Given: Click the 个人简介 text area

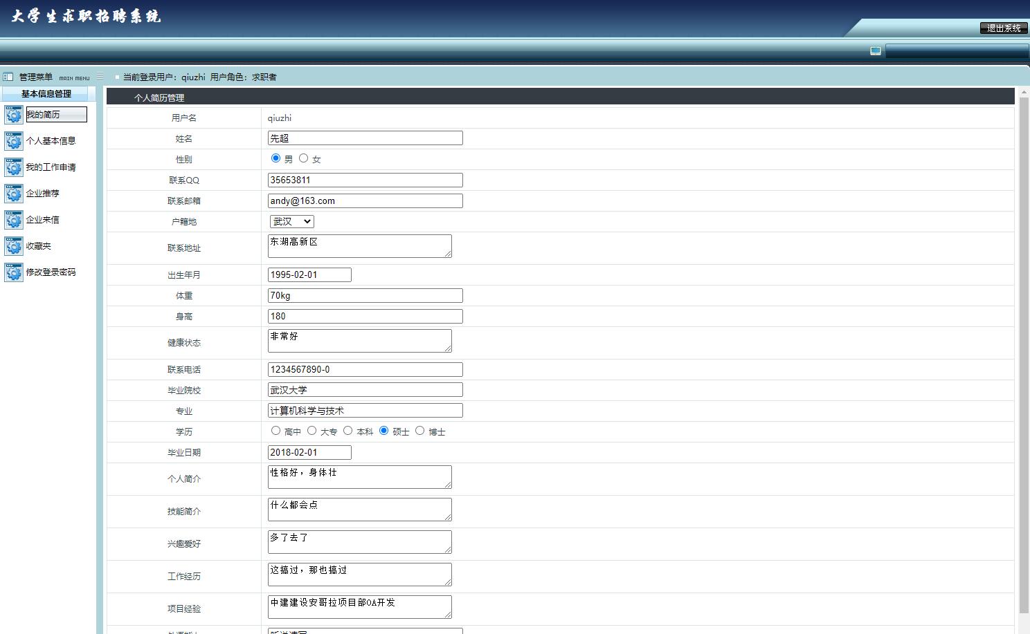Looking at the screenshot, I should click(360, 477).
